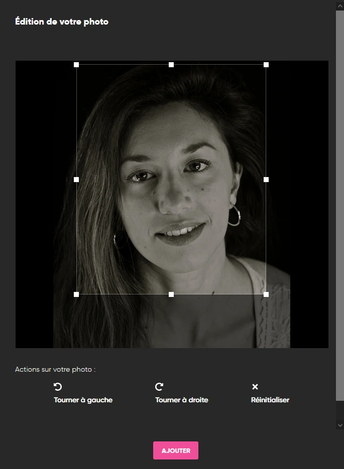Click the scrollbar down arrow

coord(340,425)
